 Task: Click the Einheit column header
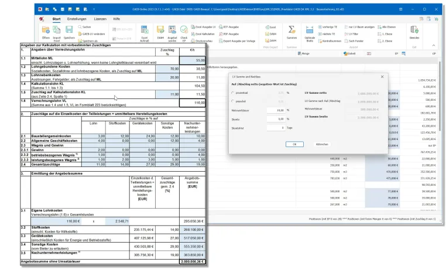click(349, 53)
